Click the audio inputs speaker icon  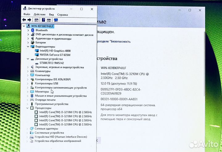pyautogui.click(x=33, y=38)
